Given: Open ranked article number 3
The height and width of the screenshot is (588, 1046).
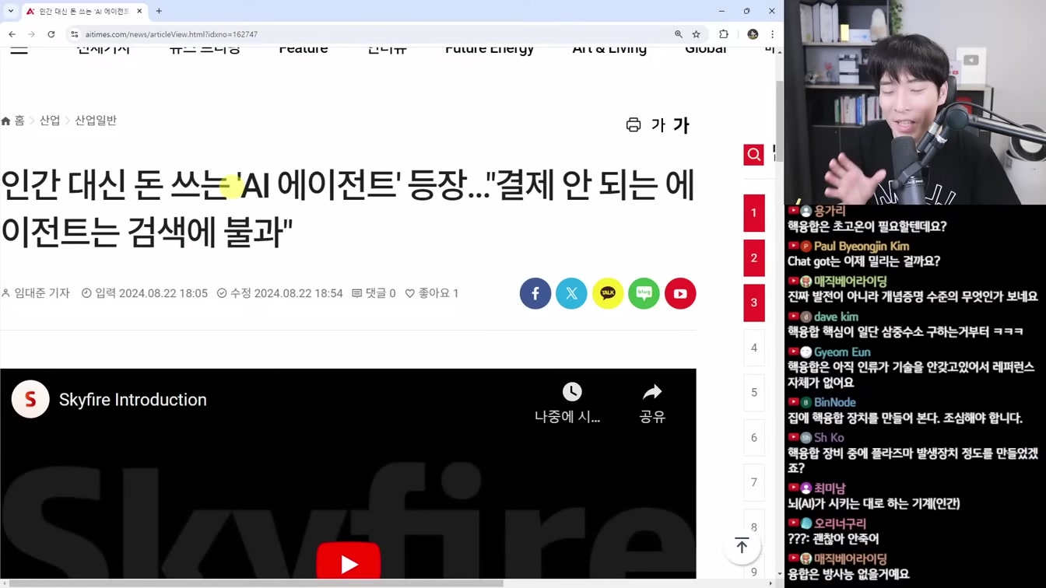Looking at the screenshot, I should click(x=753, y=303).
